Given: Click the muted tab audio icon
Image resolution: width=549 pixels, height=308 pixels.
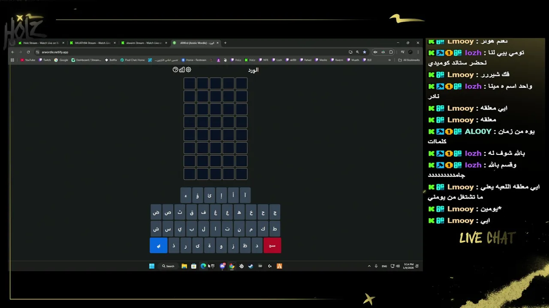Looking at the screenshot, I should pyautogui.click(x=375, y=52).
